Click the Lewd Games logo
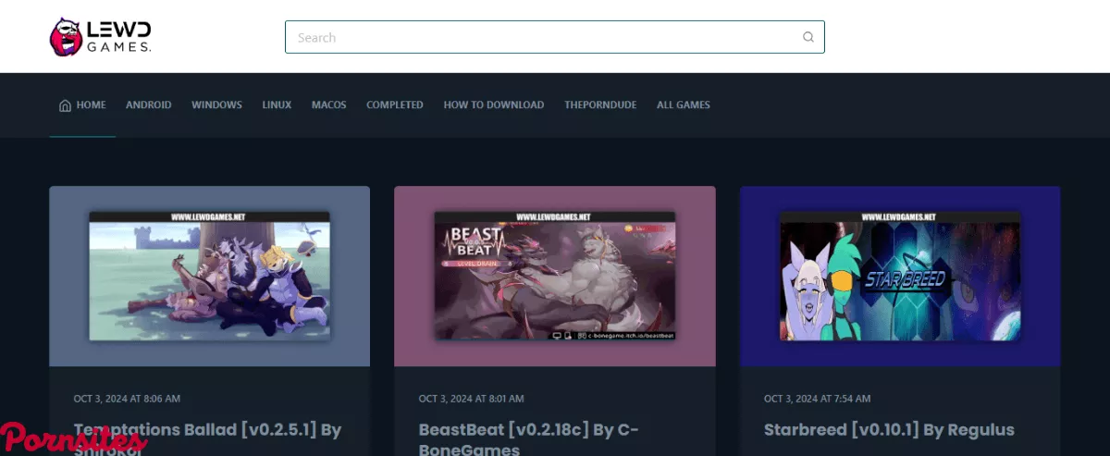 [101, 37]
